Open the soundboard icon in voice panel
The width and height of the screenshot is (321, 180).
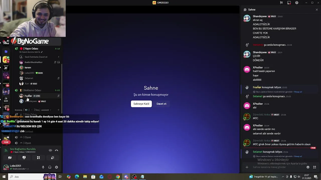coord(53,158)
